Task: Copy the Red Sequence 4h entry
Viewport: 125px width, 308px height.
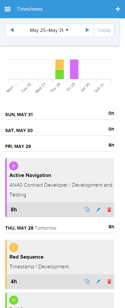Action: (x=87, y=281)
